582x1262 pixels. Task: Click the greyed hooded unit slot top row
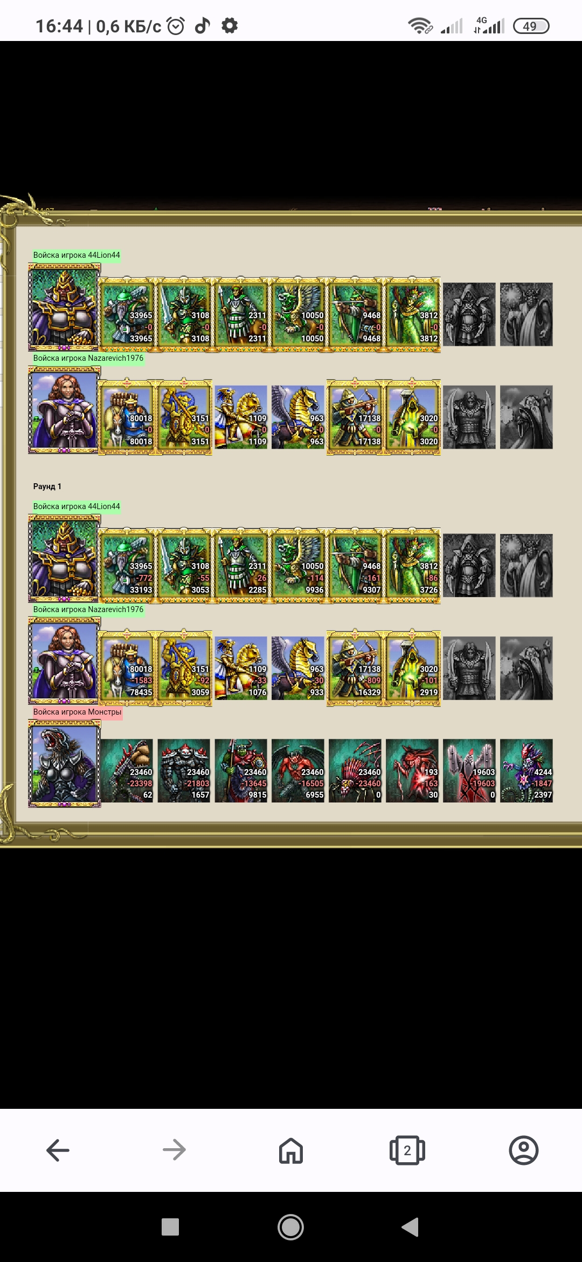click(x=469, y=314)
